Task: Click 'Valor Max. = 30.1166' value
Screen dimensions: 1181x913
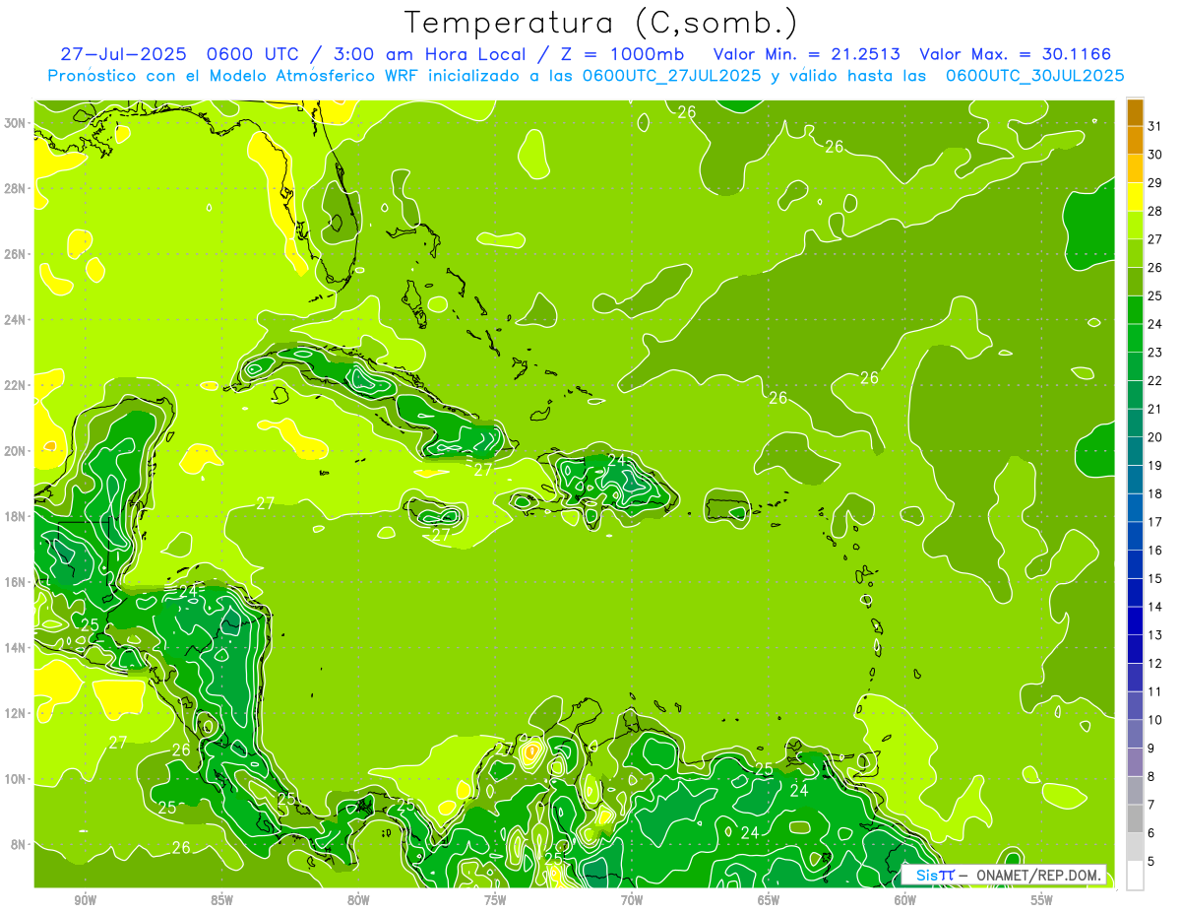Action: click(x=1016, y=53)
